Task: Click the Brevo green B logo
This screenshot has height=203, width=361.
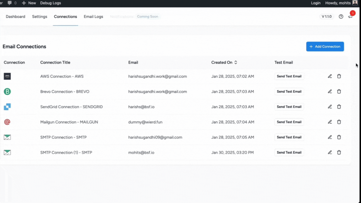Action: (x=7, y=91)
